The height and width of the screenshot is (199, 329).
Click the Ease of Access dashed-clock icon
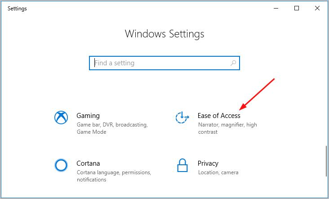182,118
